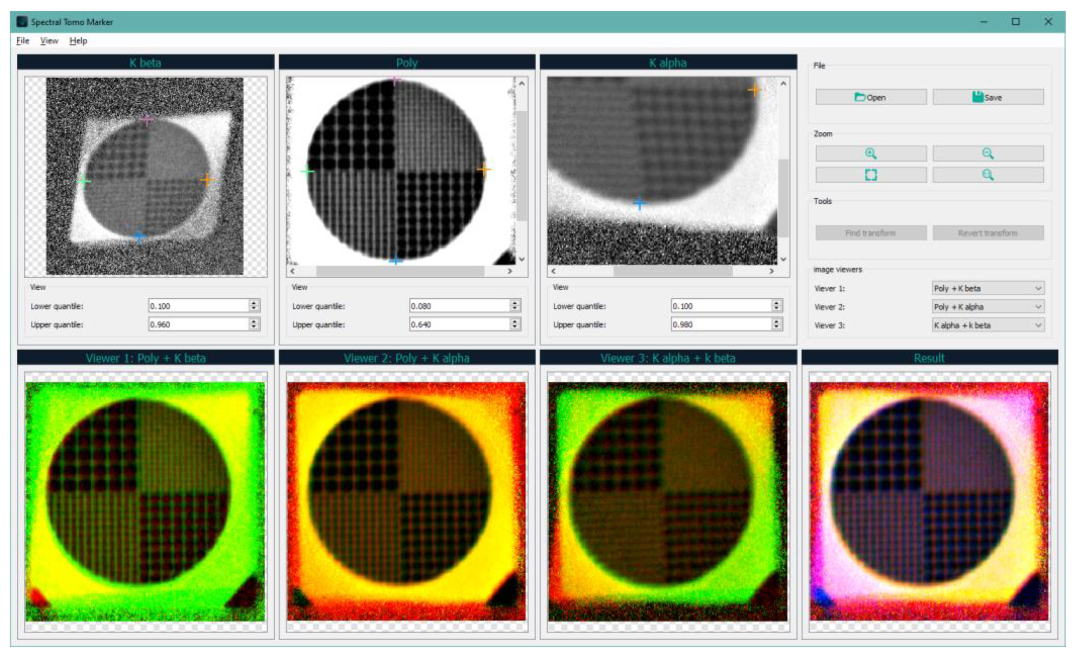Zoom in using the magnifier plus icon

(871, 153)
